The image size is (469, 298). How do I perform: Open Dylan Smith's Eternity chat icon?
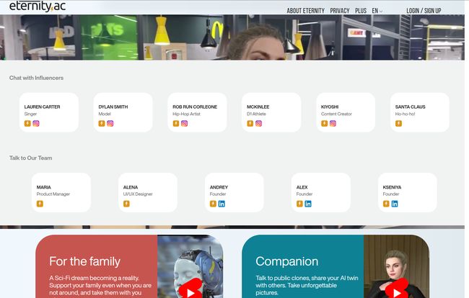tap(102, 124)
